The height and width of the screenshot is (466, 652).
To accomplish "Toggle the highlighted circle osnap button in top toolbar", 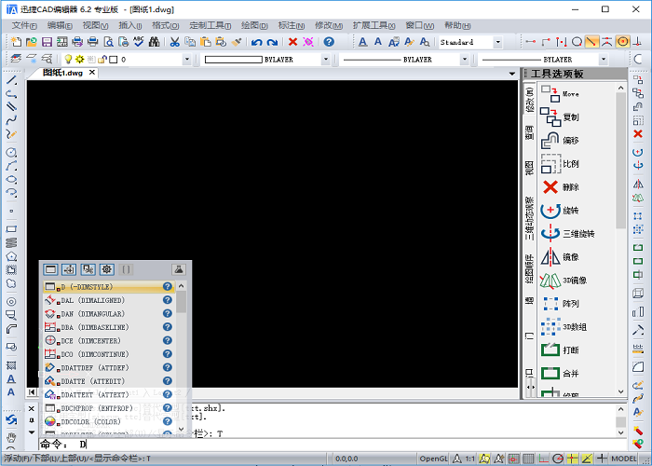I will pyautogui.click(x=622, y=42).
